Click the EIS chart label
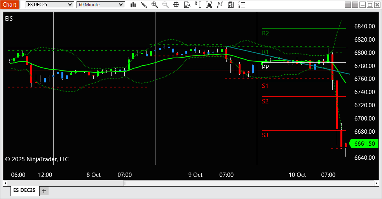 (9, 19)
